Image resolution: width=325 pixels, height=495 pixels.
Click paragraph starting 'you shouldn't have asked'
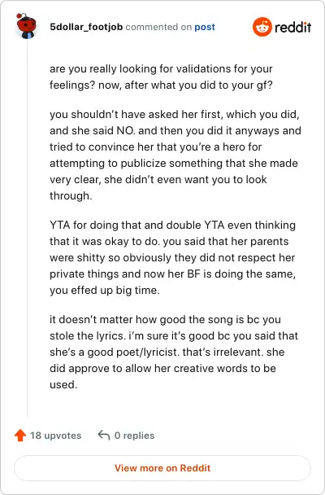point(175,155)
